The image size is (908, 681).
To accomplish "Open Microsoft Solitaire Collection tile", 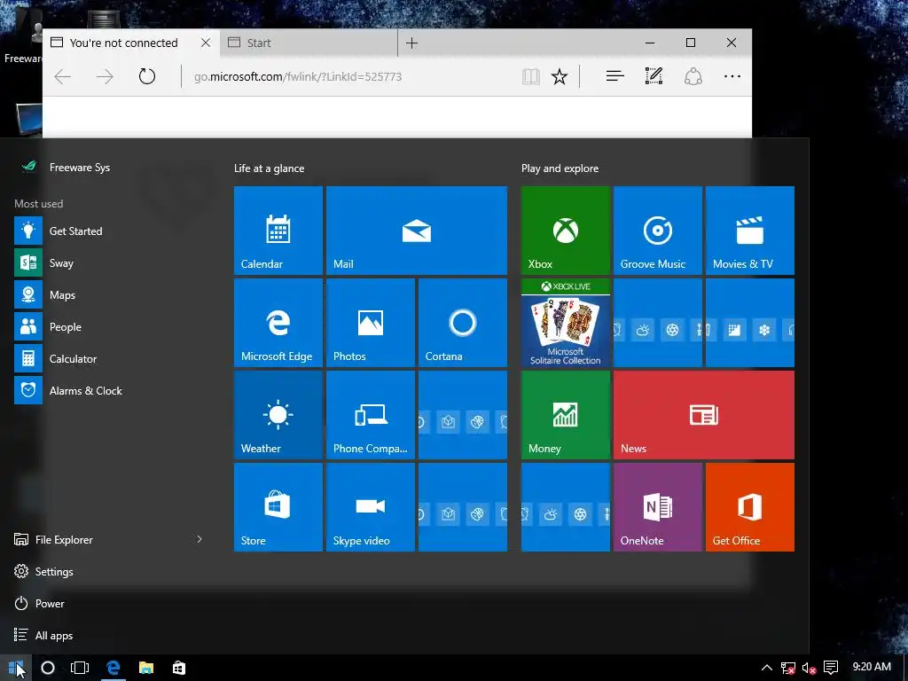I will (565, 323).
